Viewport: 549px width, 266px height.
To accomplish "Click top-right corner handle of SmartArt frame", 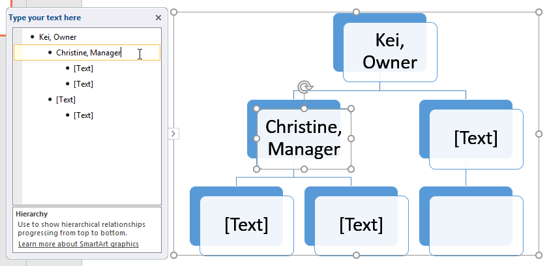I will click(539, 12).
